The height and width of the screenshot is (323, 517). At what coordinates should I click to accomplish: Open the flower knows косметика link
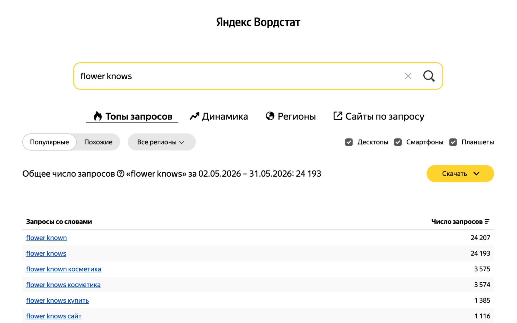63,285
